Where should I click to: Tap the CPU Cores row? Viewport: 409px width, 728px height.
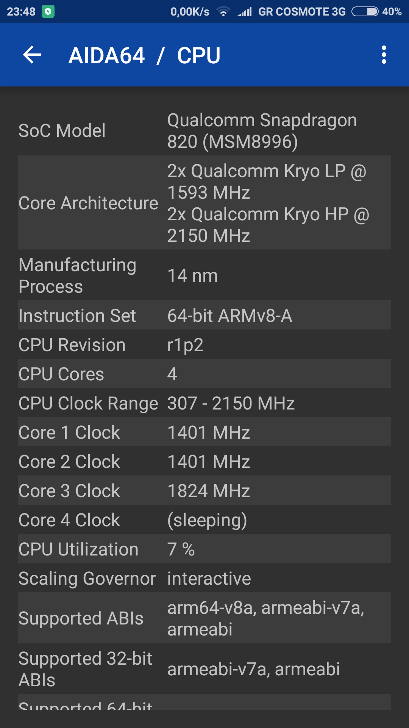point(204,374)
